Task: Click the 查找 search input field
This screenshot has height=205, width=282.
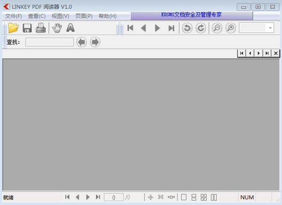Action: tap(49, 42)
